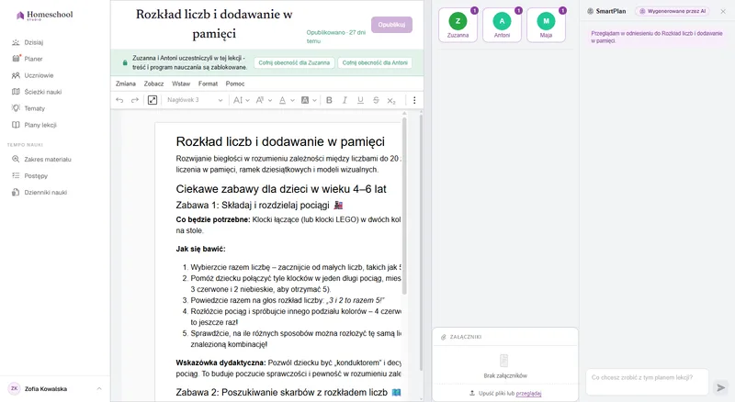Toggle underline formatting

360,100
